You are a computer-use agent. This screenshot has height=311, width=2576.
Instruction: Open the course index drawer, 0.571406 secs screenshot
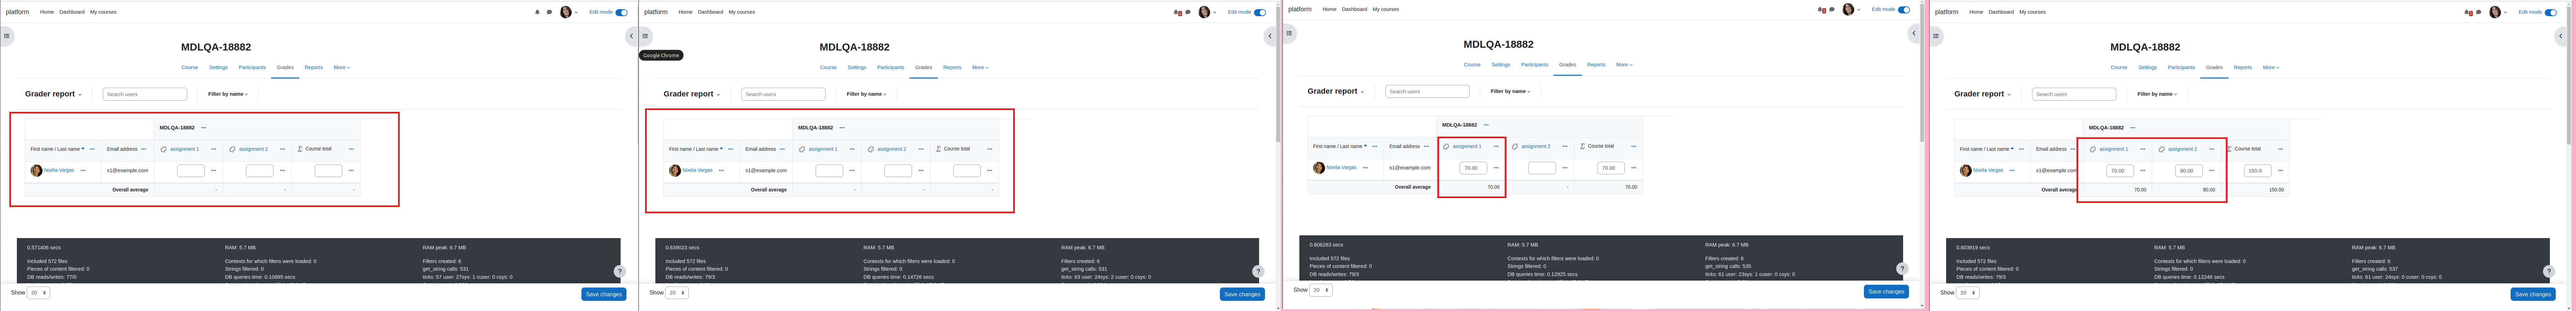(6, 36)
